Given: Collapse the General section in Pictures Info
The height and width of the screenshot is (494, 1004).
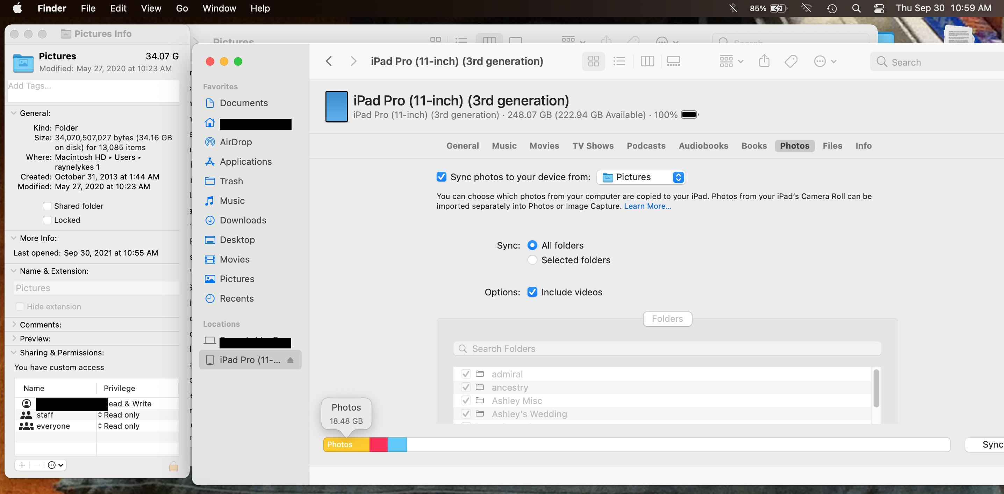Looking at the screenshot, I should pyautogui.click(x=14, y=113).
